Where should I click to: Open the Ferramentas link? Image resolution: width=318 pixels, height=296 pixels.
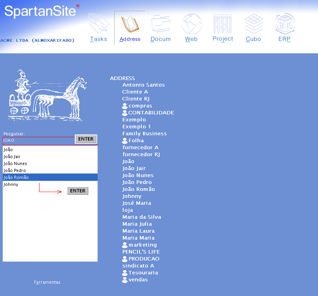pyautogui.click(x=47, y=282)
